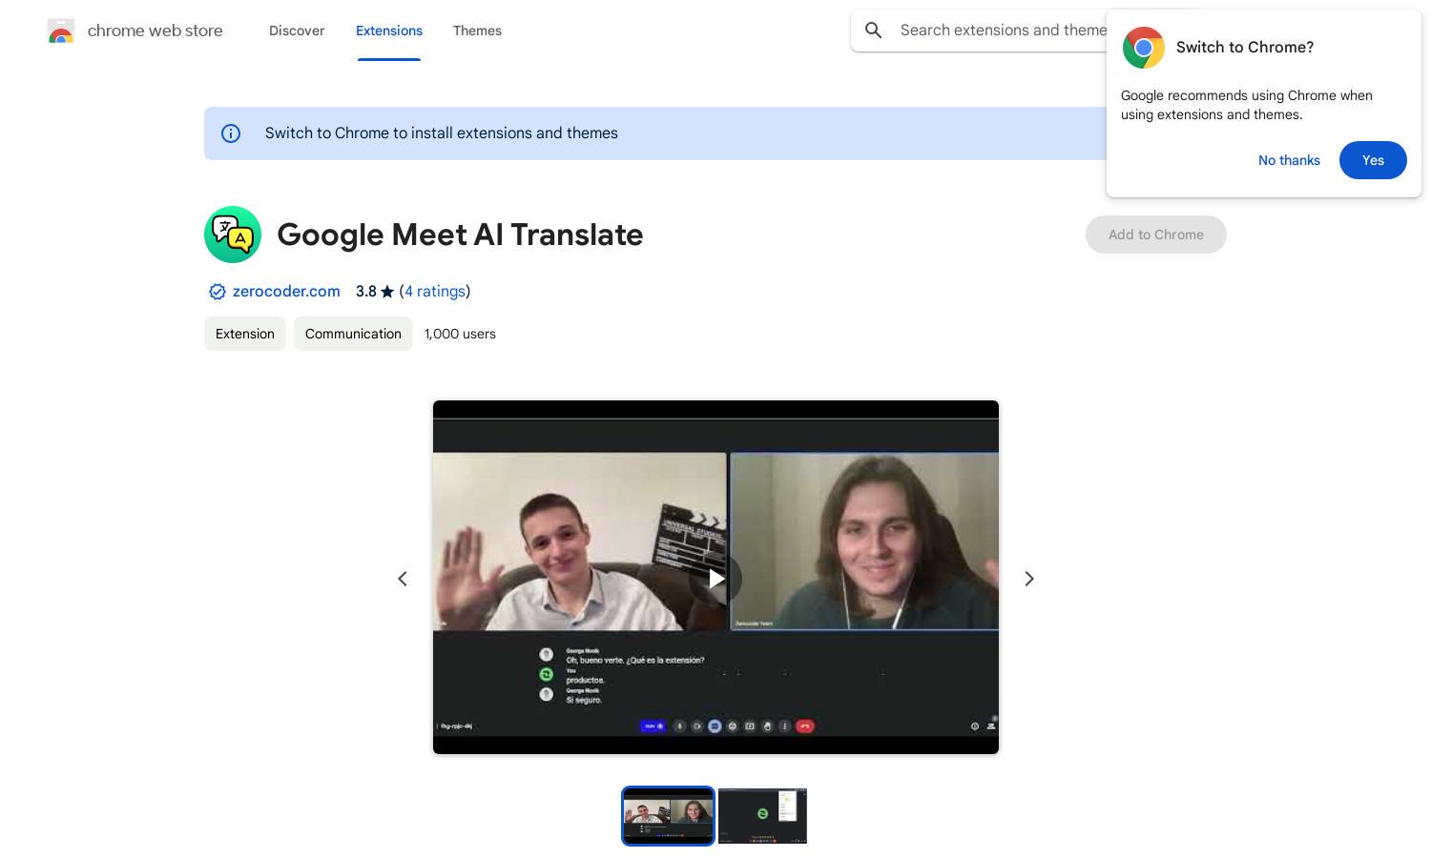Viewport: 1431px width, 858px height.
Task: Click the 1,000 users text
Action: point(460,334)
